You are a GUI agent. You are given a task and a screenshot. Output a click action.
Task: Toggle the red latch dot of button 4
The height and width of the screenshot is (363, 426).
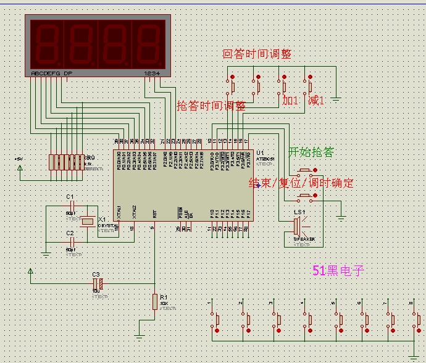point(310,330)
